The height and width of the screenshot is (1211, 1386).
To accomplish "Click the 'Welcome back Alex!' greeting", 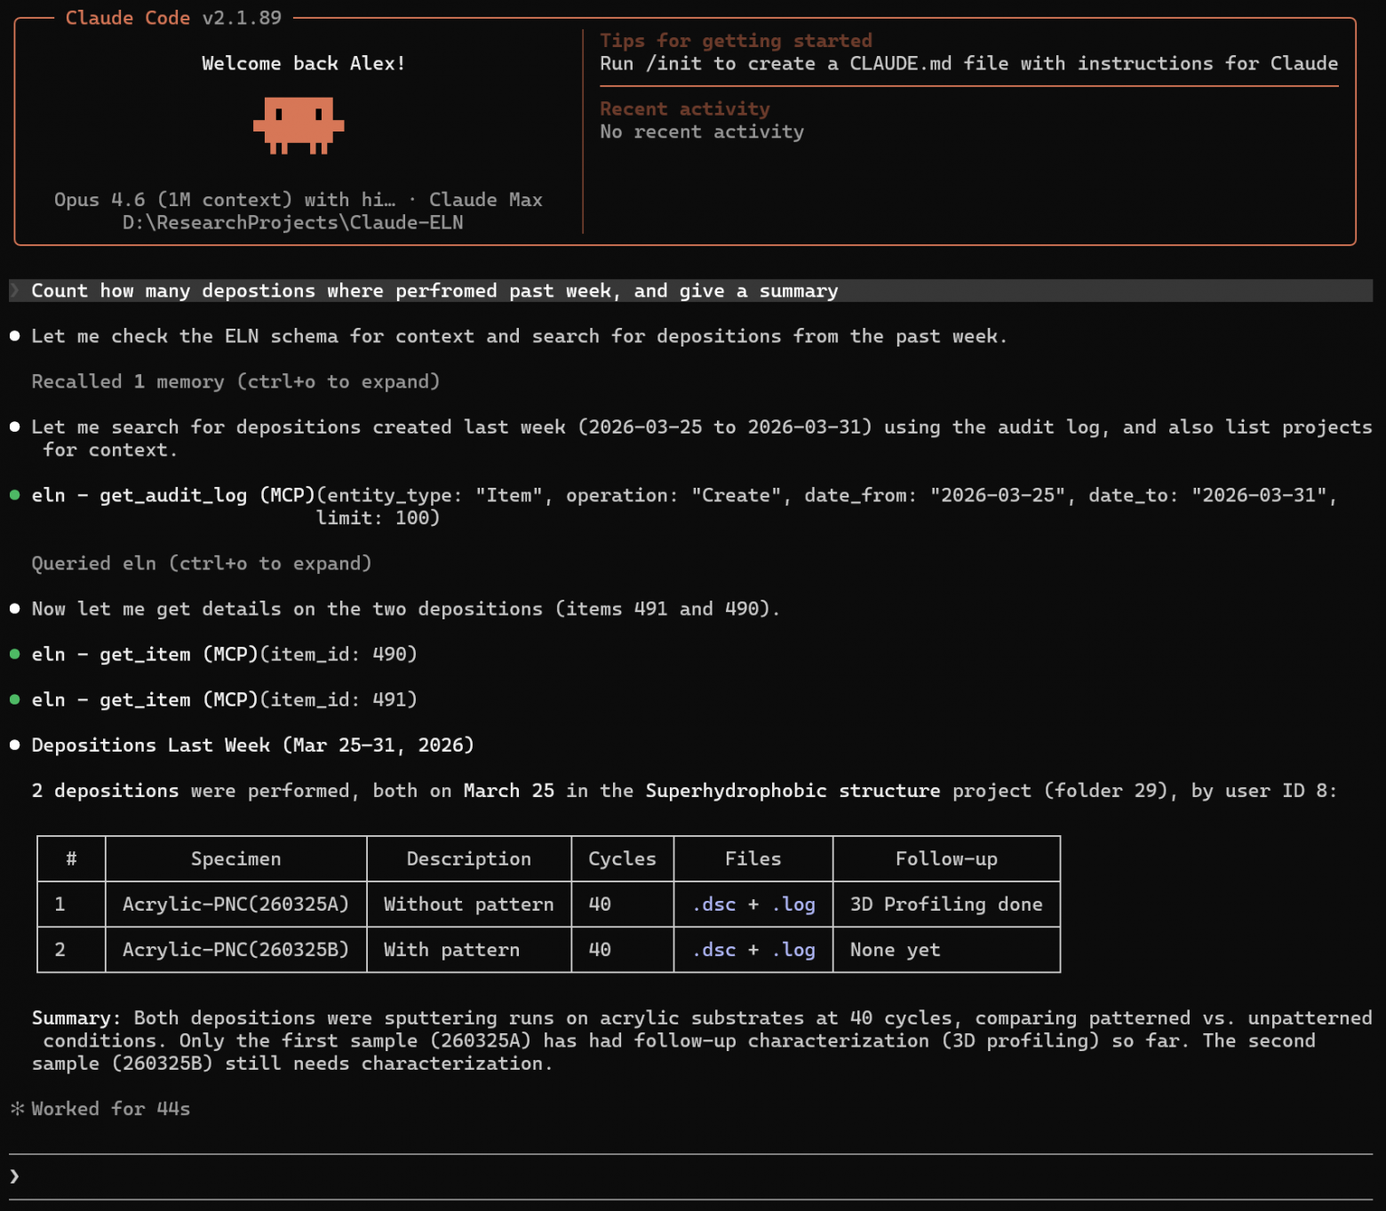I will (x=304, y=63).
